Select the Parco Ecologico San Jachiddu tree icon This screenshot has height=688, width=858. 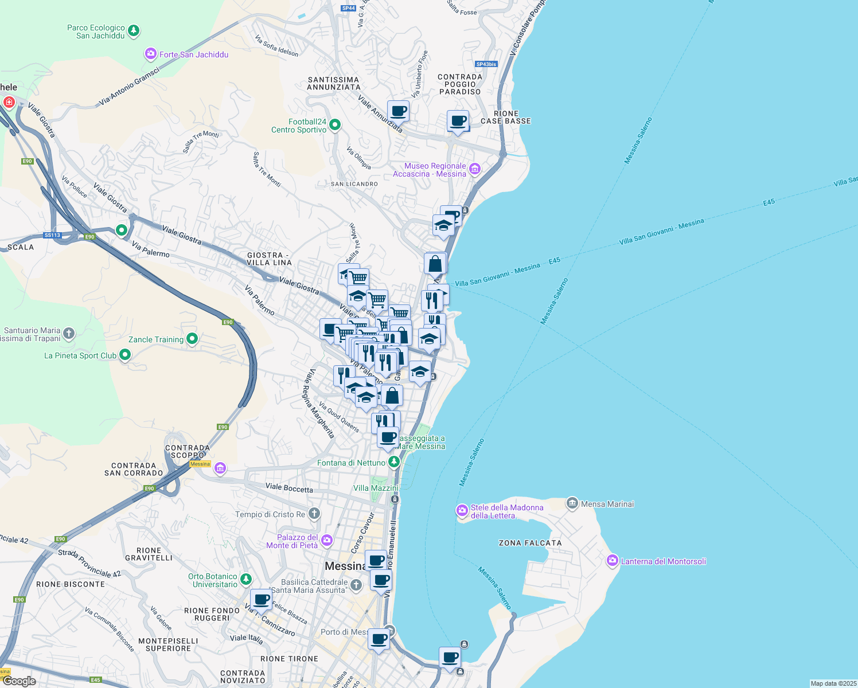pos(134,30)
